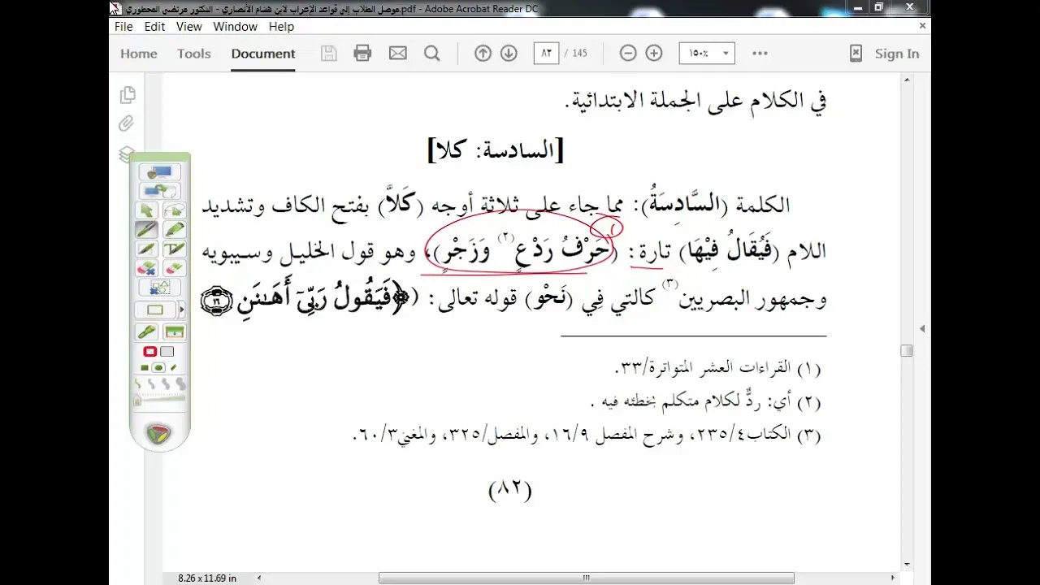Screen dimensions: 1040x585
Task: Select the red color swatch
Action: point(149,351)
